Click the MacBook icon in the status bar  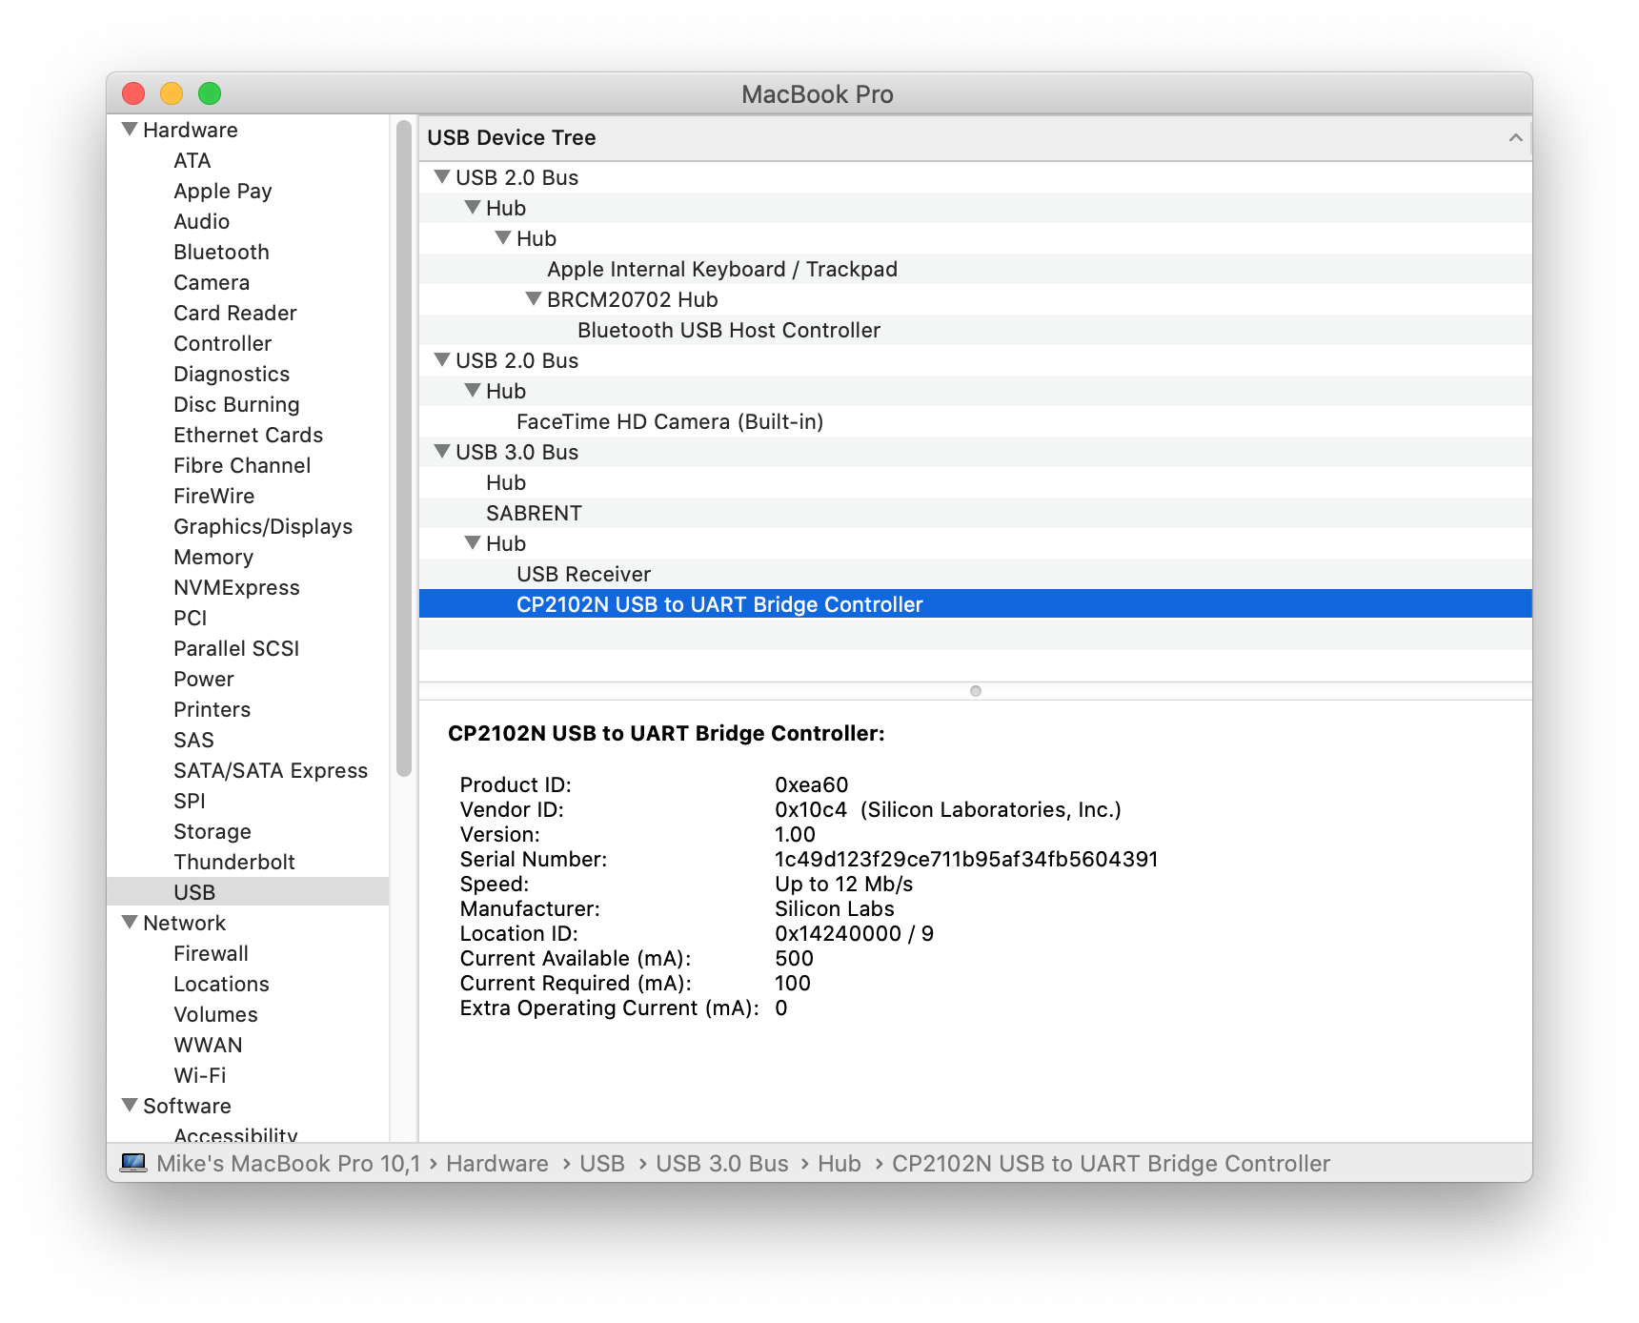132,1163
